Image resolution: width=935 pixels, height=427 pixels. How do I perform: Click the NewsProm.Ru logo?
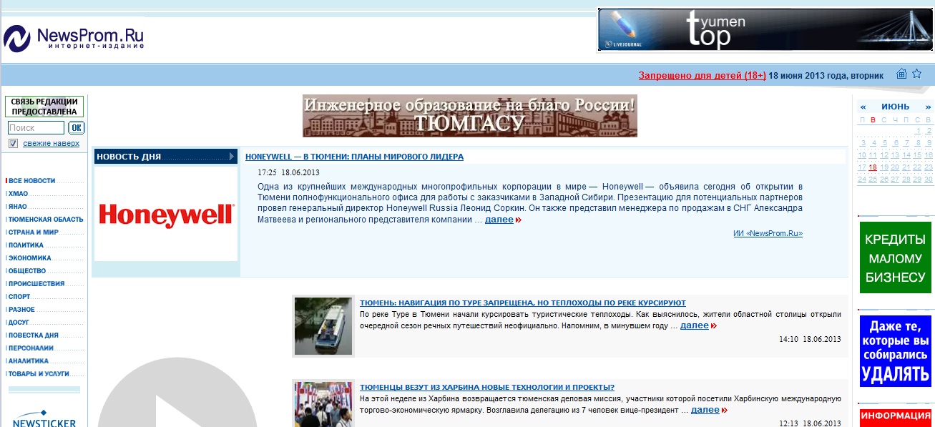(74, 37)
